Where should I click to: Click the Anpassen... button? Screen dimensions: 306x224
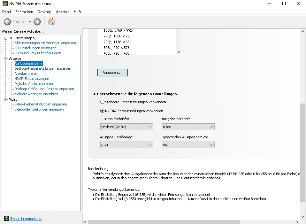112,73
